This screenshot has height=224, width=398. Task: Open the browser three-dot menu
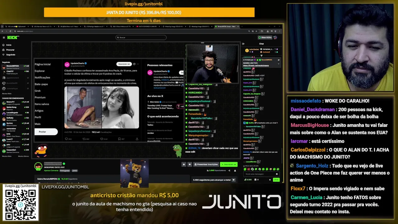click(x=280, y=31)
